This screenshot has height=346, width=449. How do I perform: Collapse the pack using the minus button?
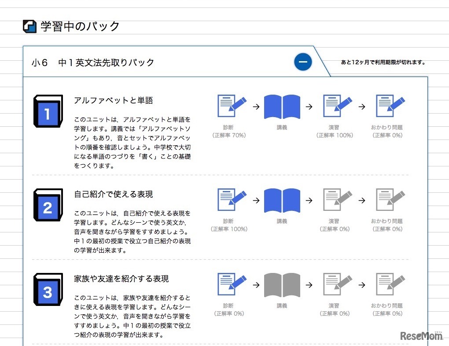pos(303,62)
